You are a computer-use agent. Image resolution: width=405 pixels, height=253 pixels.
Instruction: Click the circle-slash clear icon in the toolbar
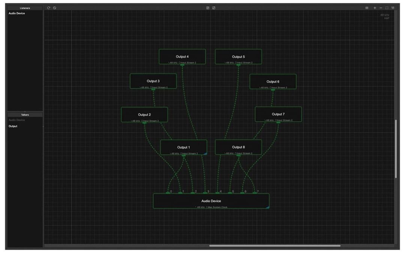(x=54, y=8)
